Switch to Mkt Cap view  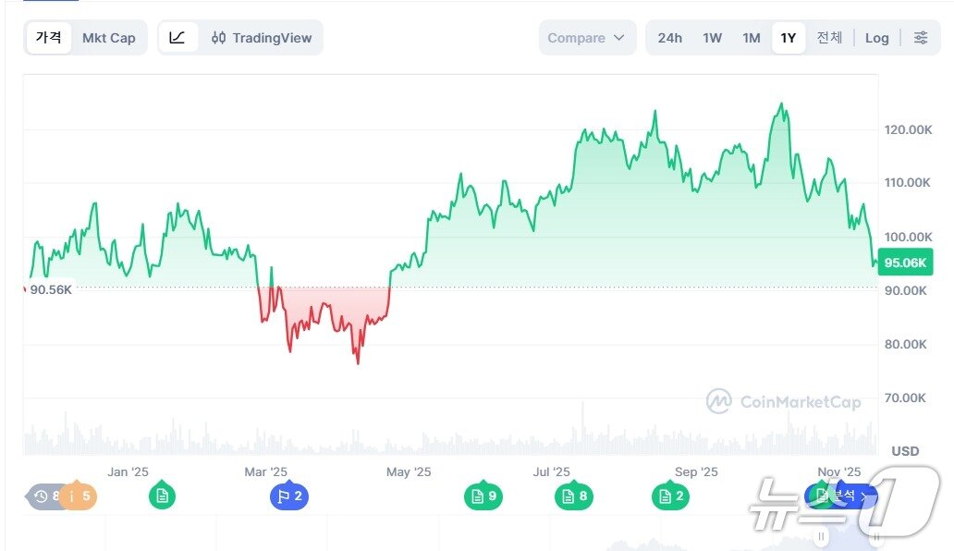109,38
